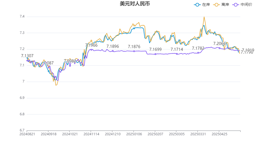Viewport: 267px width, 150px height.
Task: Select the 7.1876 data label
Action: (x=134, y=47)
